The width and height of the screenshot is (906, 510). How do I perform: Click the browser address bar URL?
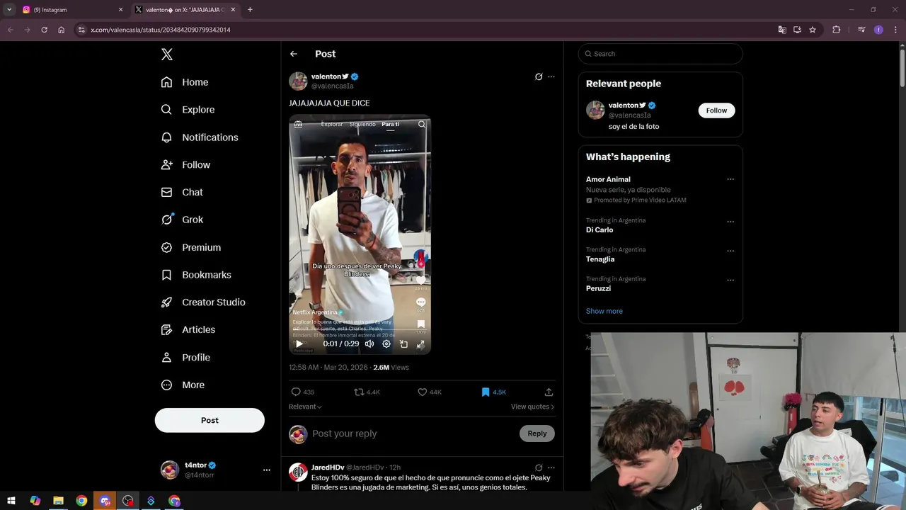point(161,30)
